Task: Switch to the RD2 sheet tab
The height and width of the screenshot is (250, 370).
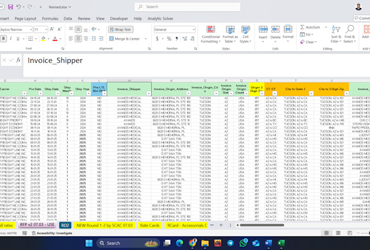Action: click(65, 225)
